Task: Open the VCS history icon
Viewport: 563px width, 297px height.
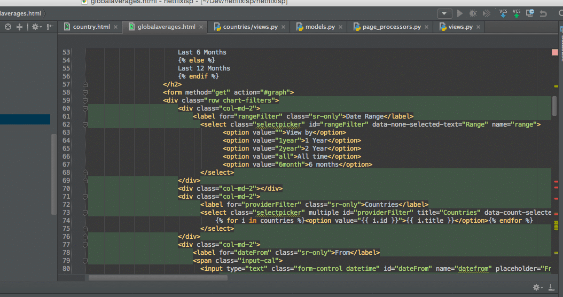Action: click(x=530, y=13)
